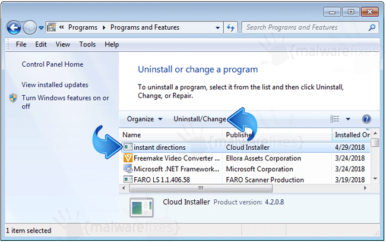Select Microsoft .NET Framework entry
Image resolution: width=386 pixels, height=242 pixels.
click(176, 169)
